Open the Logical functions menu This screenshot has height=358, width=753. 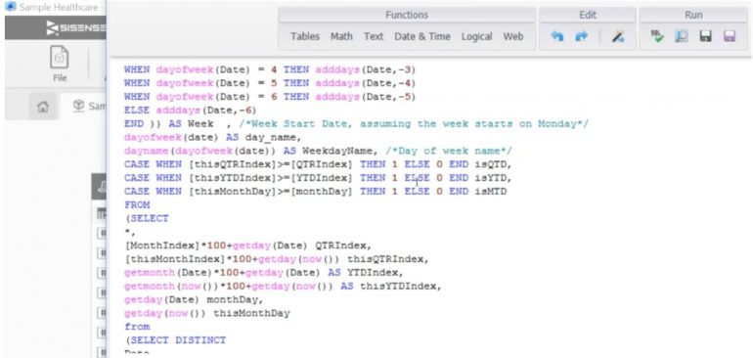(477, 36)
